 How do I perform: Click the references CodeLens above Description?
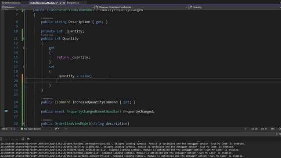coord(47,18)
